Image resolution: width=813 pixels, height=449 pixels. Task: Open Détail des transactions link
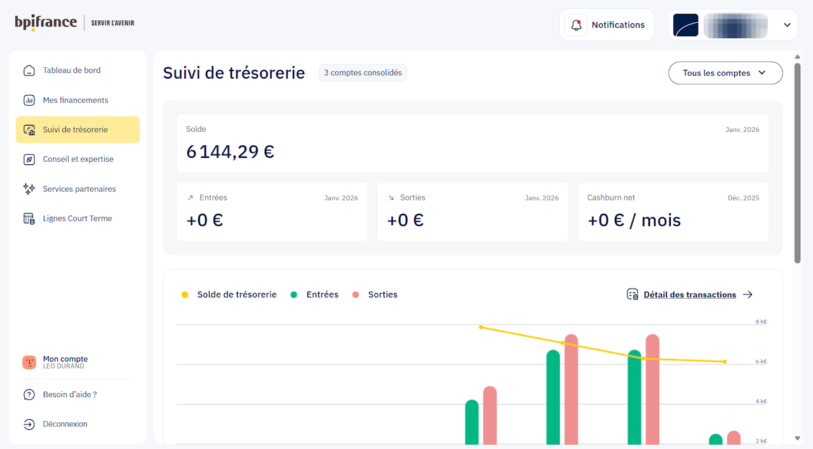(x=690, y=295)
